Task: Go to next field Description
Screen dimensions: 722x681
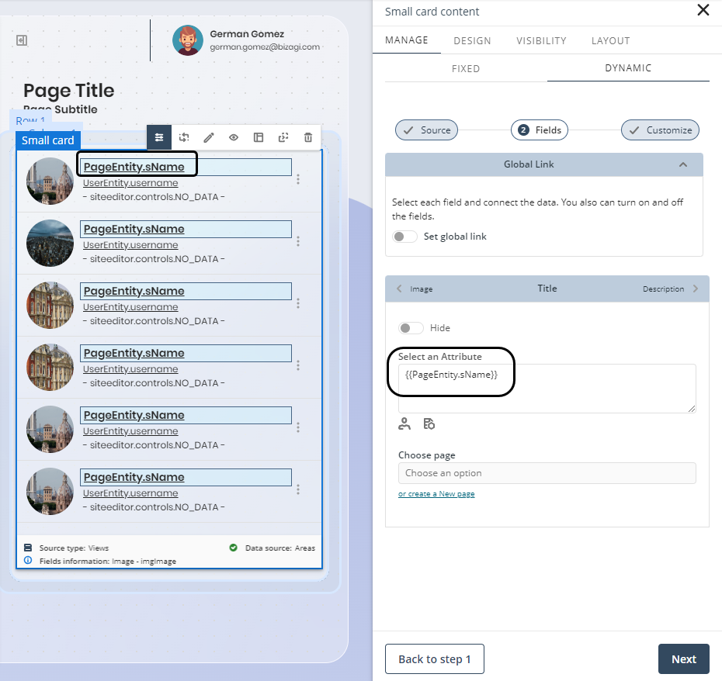Action: click(x=671, y=289)
